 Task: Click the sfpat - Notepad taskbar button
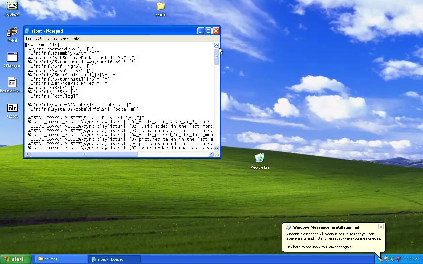tap(115, 259)
